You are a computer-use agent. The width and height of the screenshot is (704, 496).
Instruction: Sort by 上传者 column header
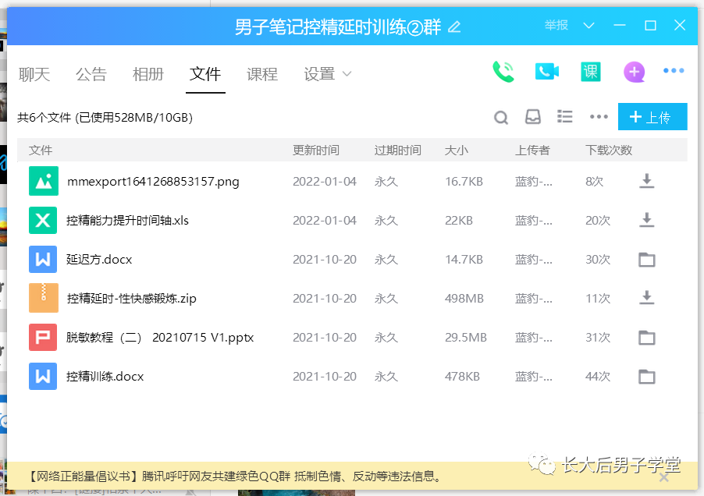click(532, 151)
